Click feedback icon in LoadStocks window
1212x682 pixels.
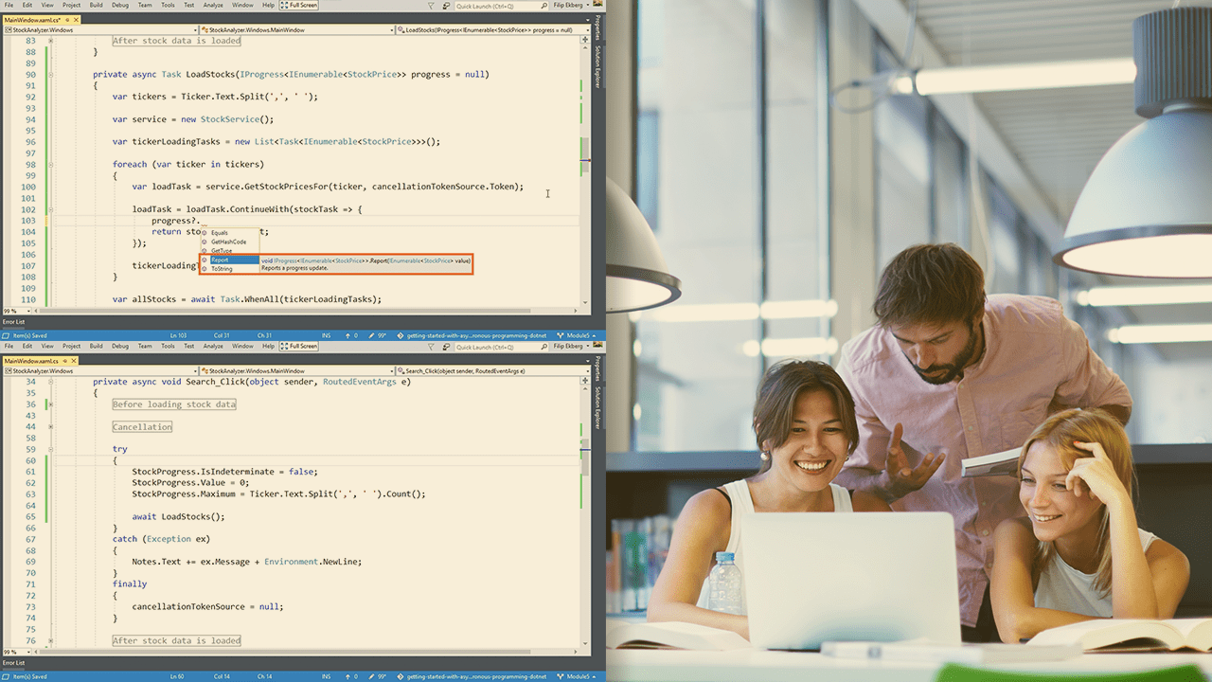coord(446,6)
